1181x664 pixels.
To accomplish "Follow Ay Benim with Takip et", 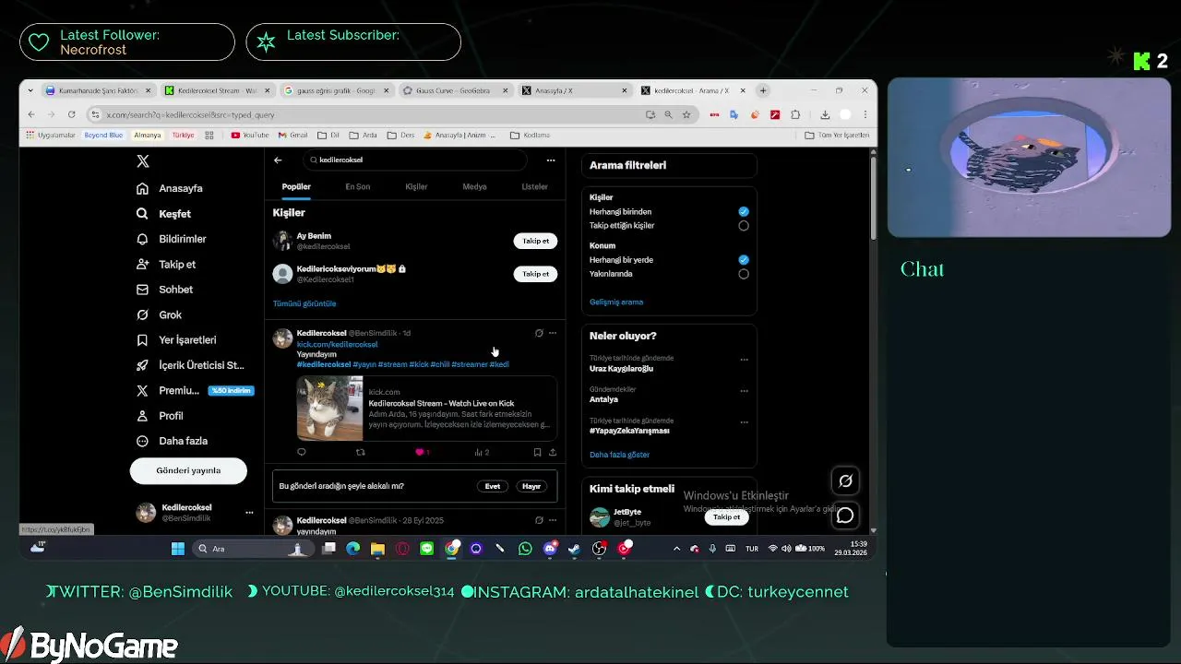I will pos(535,241).
